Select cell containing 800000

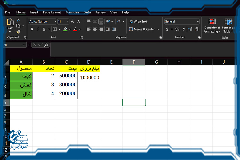[66, 85]
